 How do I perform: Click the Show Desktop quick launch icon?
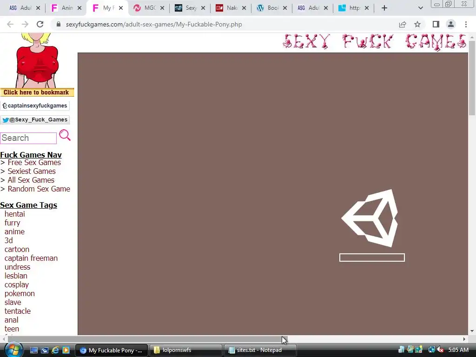pos(33,350)
